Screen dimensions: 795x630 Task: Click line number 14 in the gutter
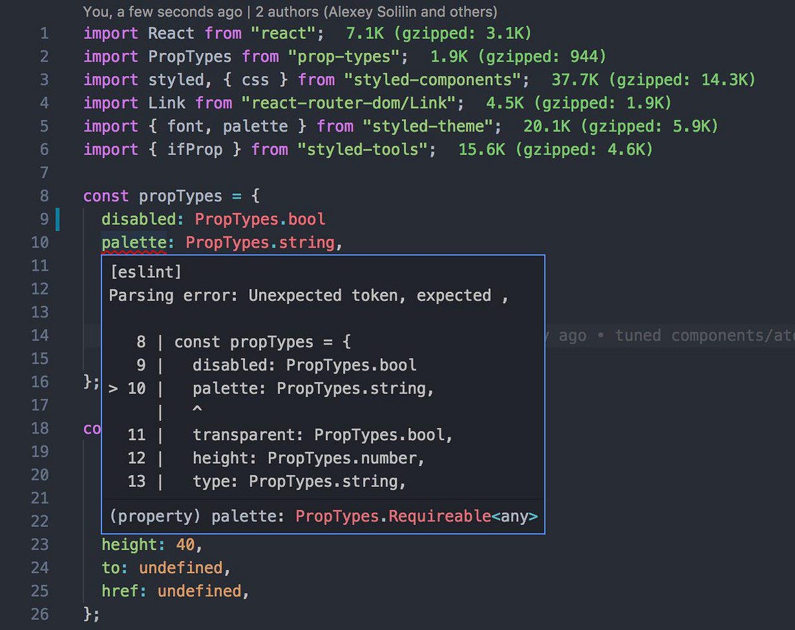click(x=40, y=335)
